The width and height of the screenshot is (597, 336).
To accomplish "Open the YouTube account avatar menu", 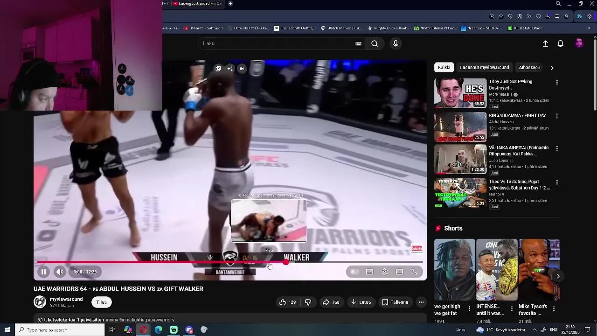I will click(579, 43).
